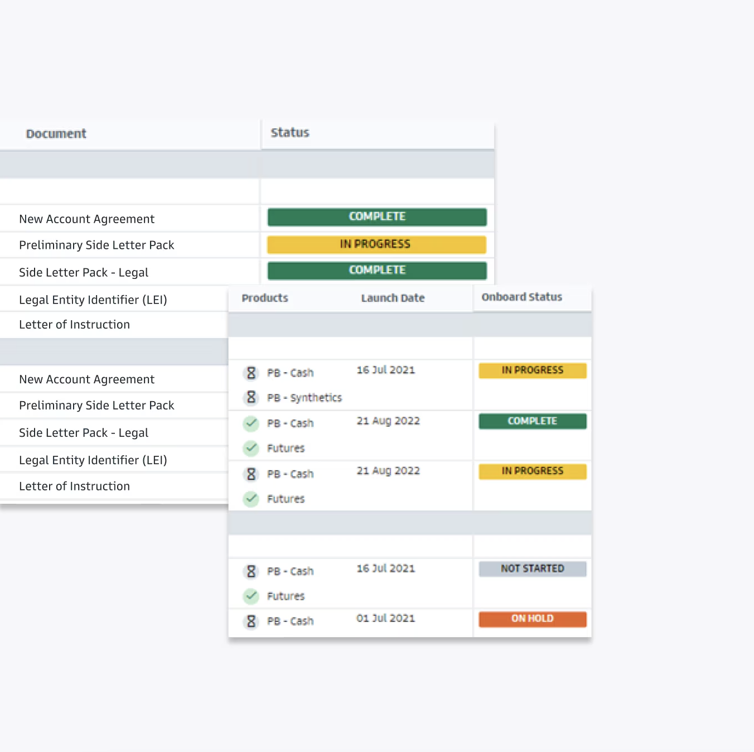
Task: Select Legal Entity Identifier (LEI) in the second document group
Action: pyautogui.click(x=93, y=460)
